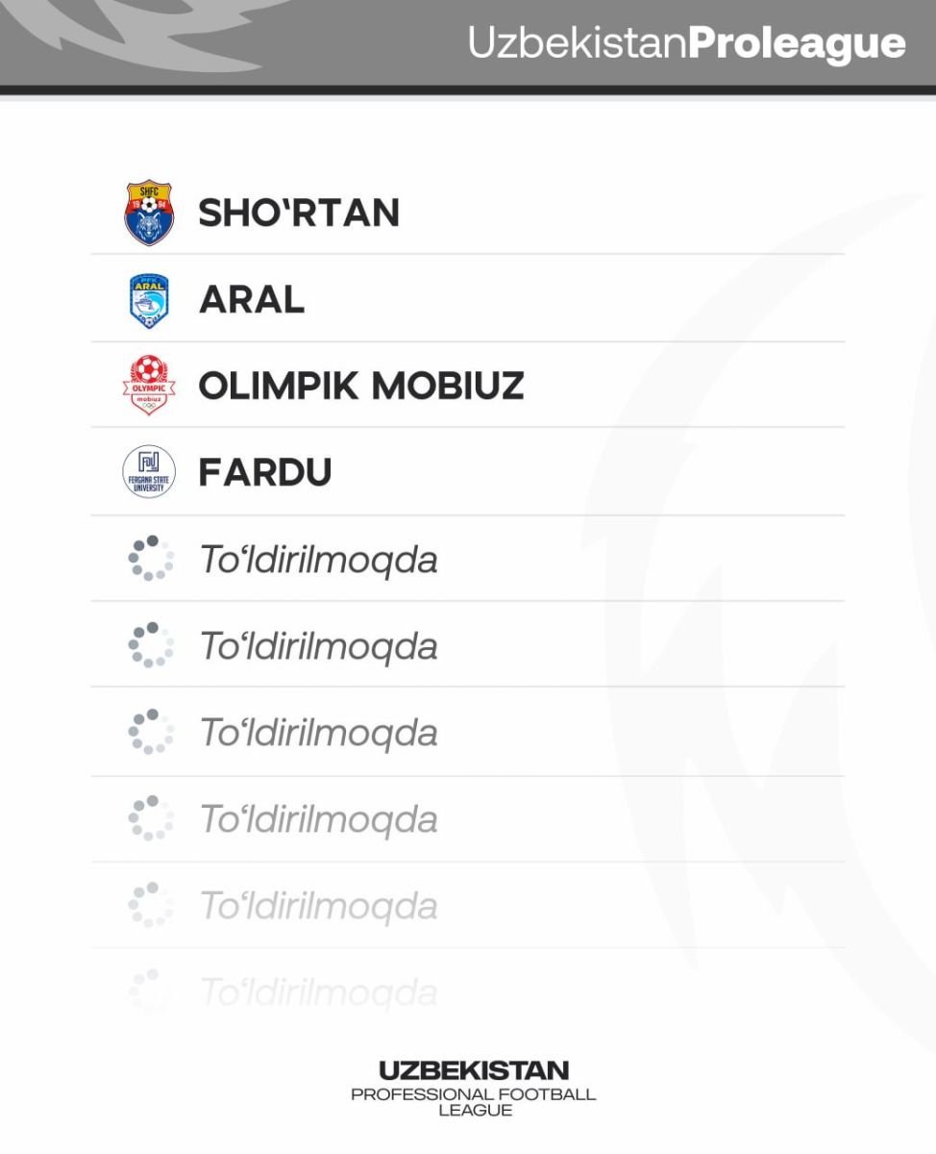Select the Olimpik Mobiuz team badge
The height and width of the screenshot is (1154, 936).
(x=149, y=386)
